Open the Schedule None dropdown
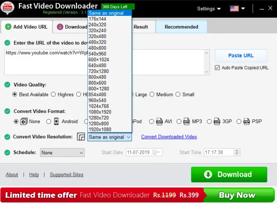277x204 pixels. pyautogui.click(x=62, y=153)
